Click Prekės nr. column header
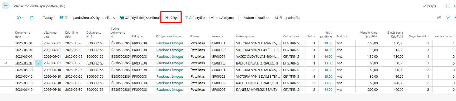Viewport: 456px width, 101px height. pos(218,36)
